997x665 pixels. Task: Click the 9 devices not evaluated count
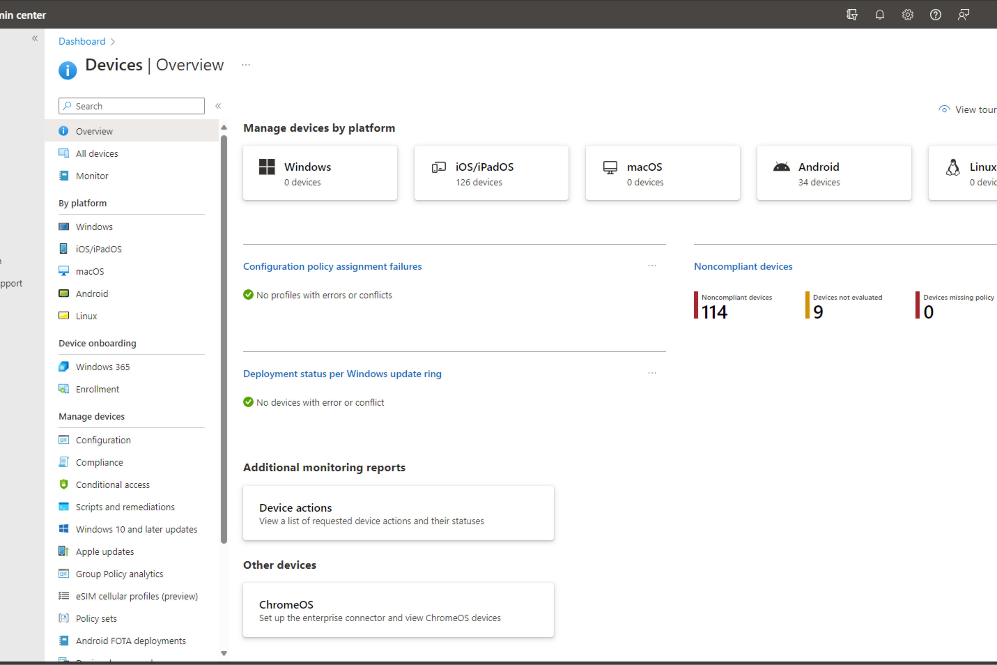[818, 312]
